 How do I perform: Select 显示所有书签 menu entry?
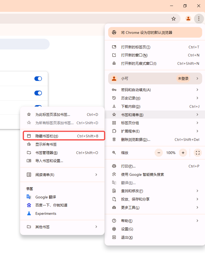coord(62,144)
